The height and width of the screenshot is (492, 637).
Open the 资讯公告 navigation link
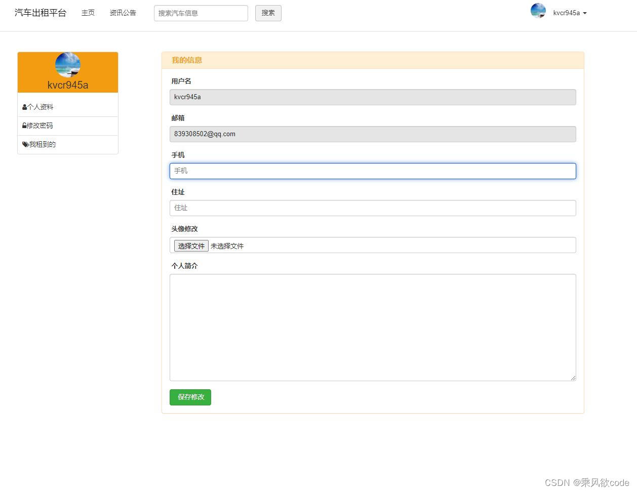[x=123, y=13]
